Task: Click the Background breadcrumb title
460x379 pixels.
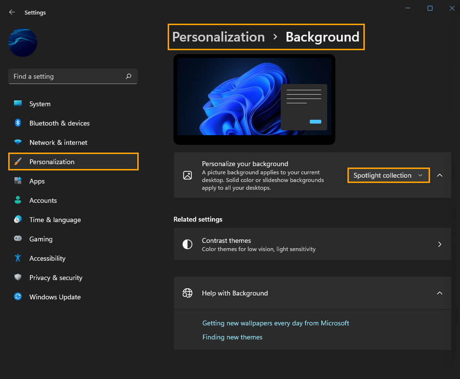Action: click(x=322, y=37)
